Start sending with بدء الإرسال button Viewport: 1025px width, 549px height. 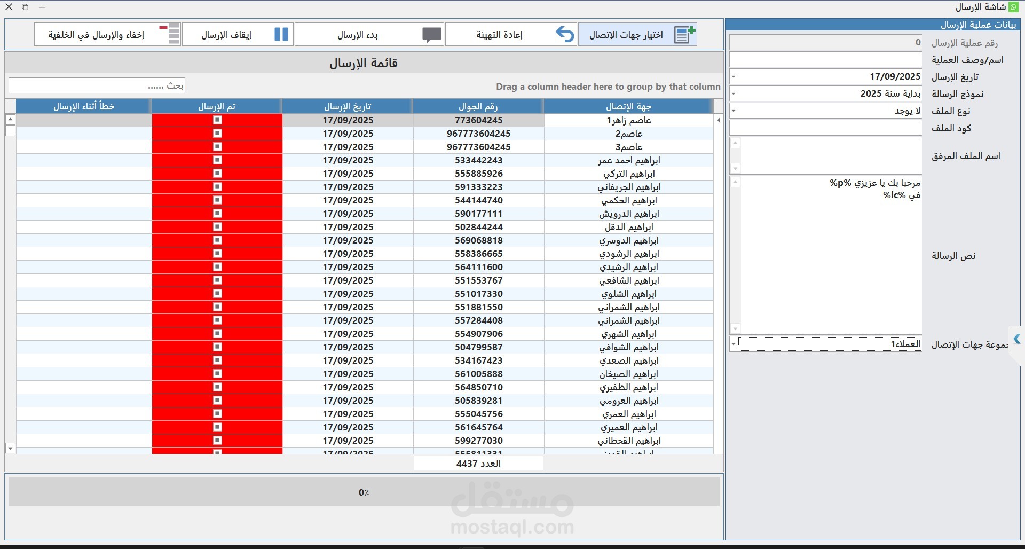point(369,34)
